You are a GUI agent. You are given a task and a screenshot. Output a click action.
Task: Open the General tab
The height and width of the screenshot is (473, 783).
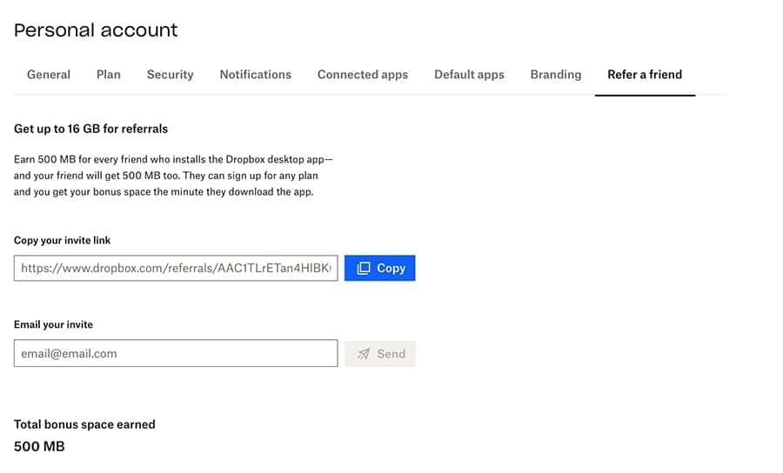[49, 75]
